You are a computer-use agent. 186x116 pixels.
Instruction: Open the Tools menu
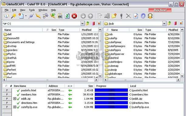click(x=32, y=10)
